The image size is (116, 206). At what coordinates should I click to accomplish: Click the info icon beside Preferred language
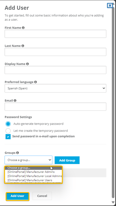tap(35, 82)
